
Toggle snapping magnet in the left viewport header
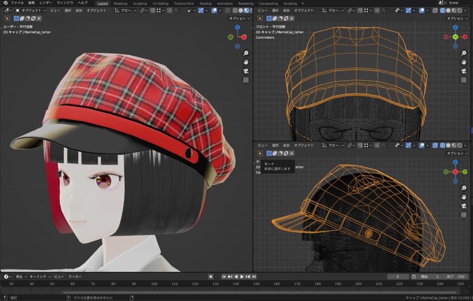point(152,10)
